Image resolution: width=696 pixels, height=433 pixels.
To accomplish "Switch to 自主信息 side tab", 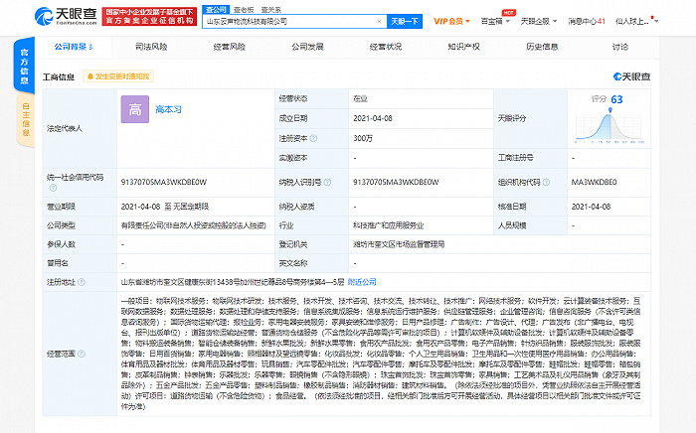I will tap(26, 119).
